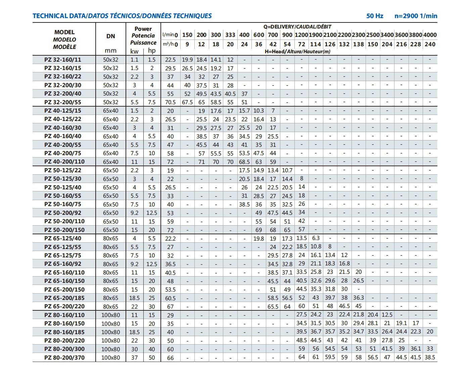The image size is (470, 368).
Task: Select model PZ 65-160/92
Action: click(x=63, y=264)
